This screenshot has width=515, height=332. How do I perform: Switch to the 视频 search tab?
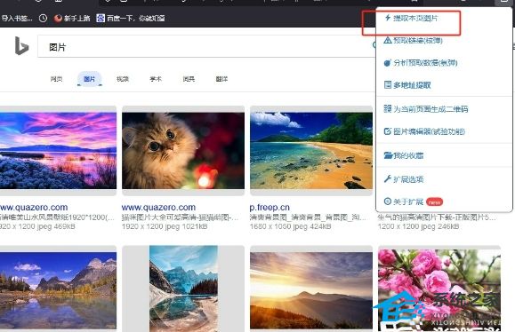(x=123, y=79)
